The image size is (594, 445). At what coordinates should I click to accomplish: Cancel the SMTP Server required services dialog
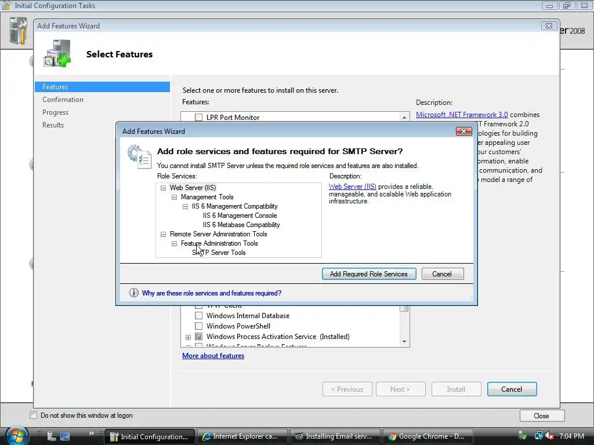[x=442, y=274]
